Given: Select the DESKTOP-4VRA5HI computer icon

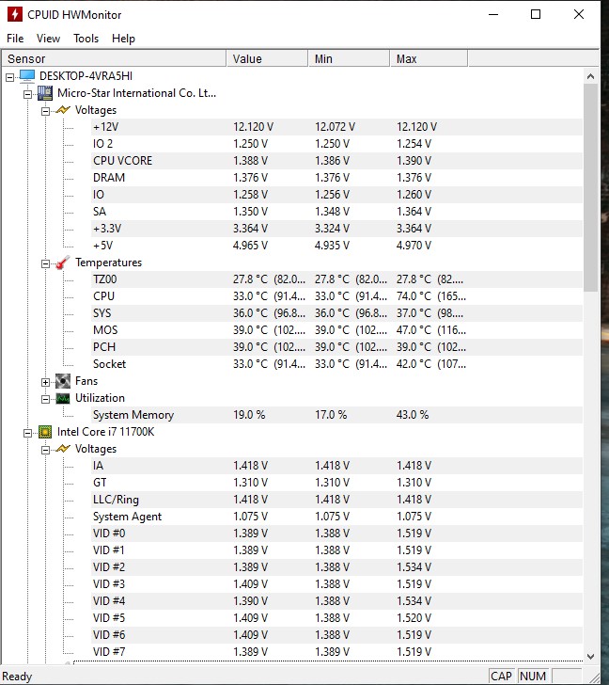Looking at the screenshot, I should click(27, 76).
